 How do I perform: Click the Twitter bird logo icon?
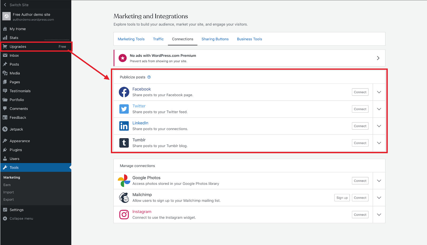point(124,109)
